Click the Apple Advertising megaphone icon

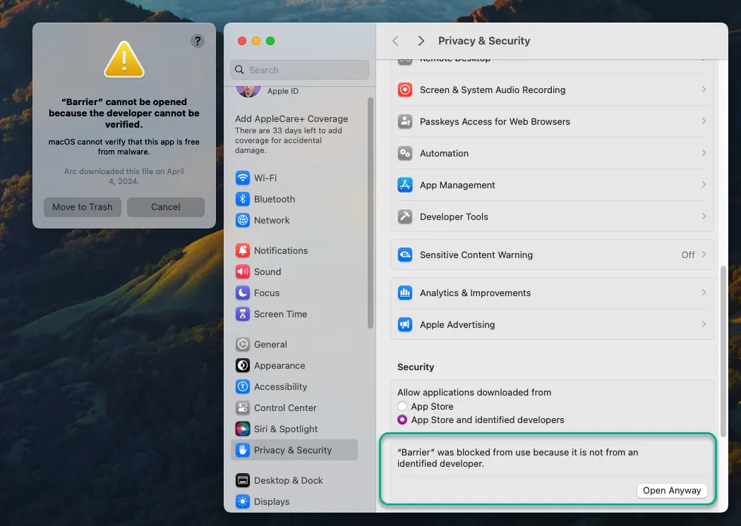[x=405, y=324]
